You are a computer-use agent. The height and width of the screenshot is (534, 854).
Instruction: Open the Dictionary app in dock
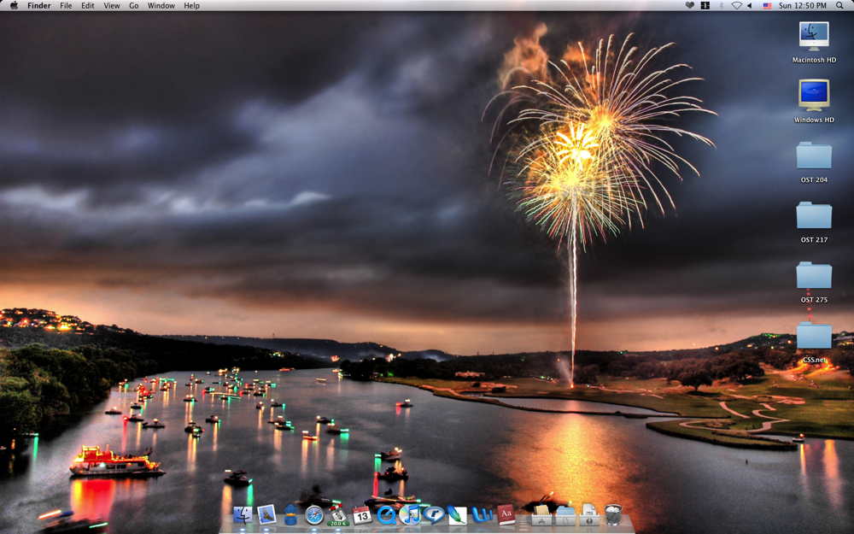click(x=506, y=514)
